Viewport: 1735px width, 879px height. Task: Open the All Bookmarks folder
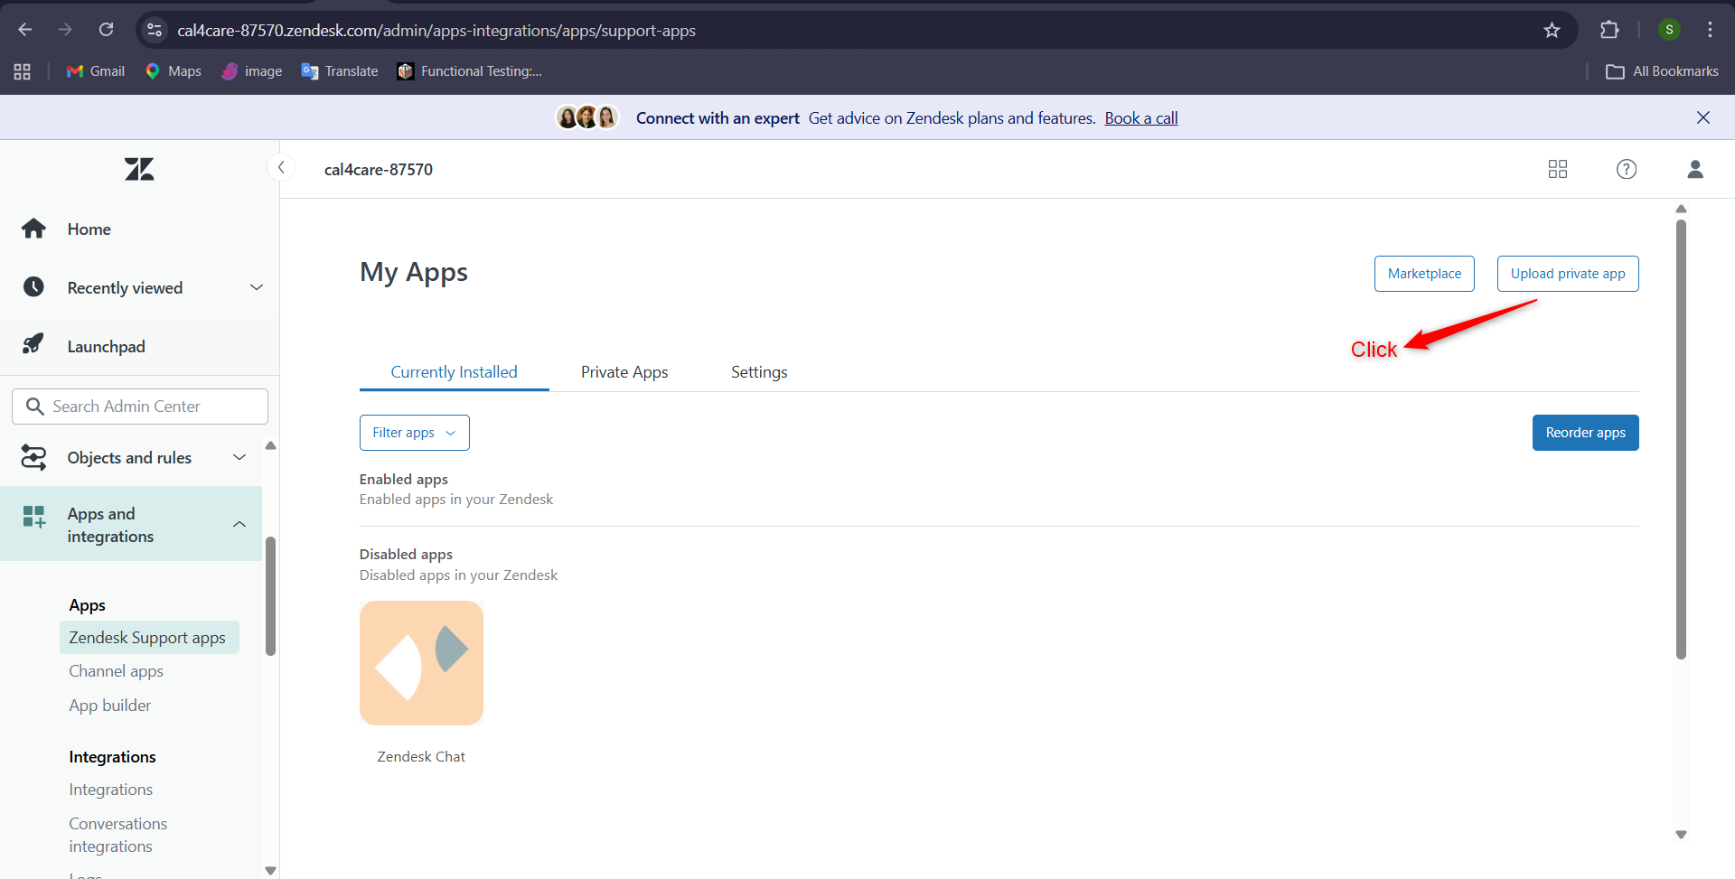1662,71
